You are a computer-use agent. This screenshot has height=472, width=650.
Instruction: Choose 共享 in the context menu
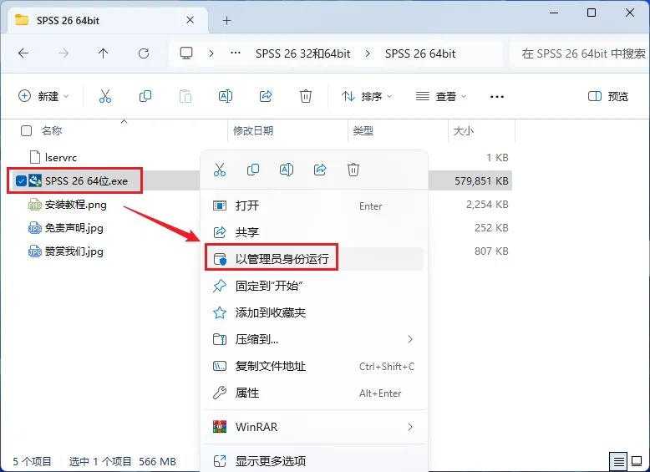(x=314, y=232)
